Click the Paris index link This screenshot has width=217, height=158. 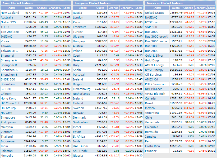[76, 22]
